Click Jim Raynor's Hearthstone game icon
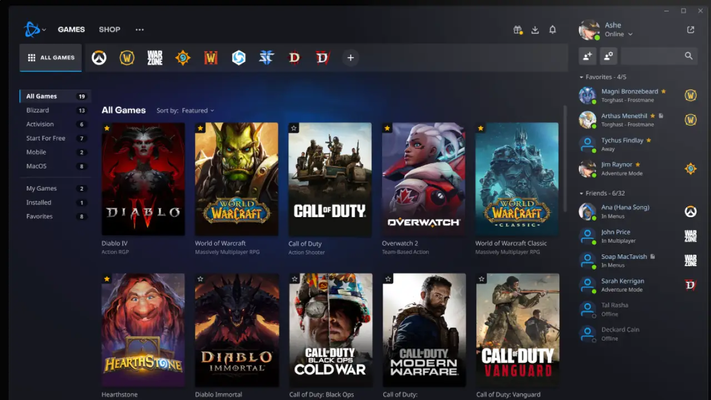The width and height of the screenshot is (711, 400). coord(690,169)
